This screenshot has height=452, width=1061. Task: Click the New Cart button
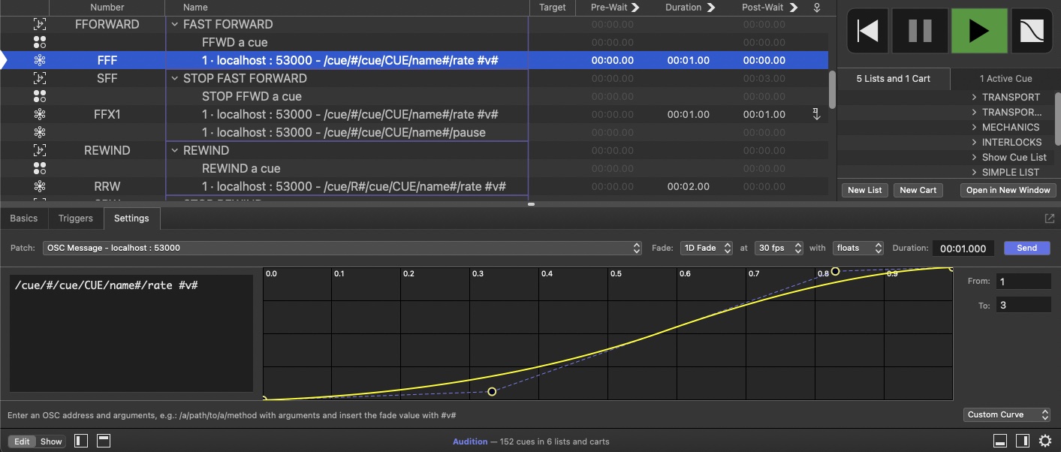[x=918, y=190]
